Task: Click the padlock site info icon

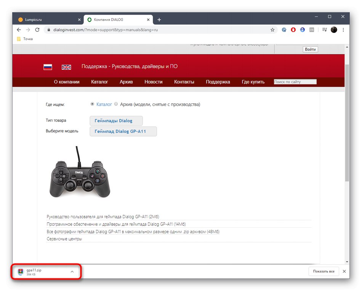Action: (x=48, y=30)
